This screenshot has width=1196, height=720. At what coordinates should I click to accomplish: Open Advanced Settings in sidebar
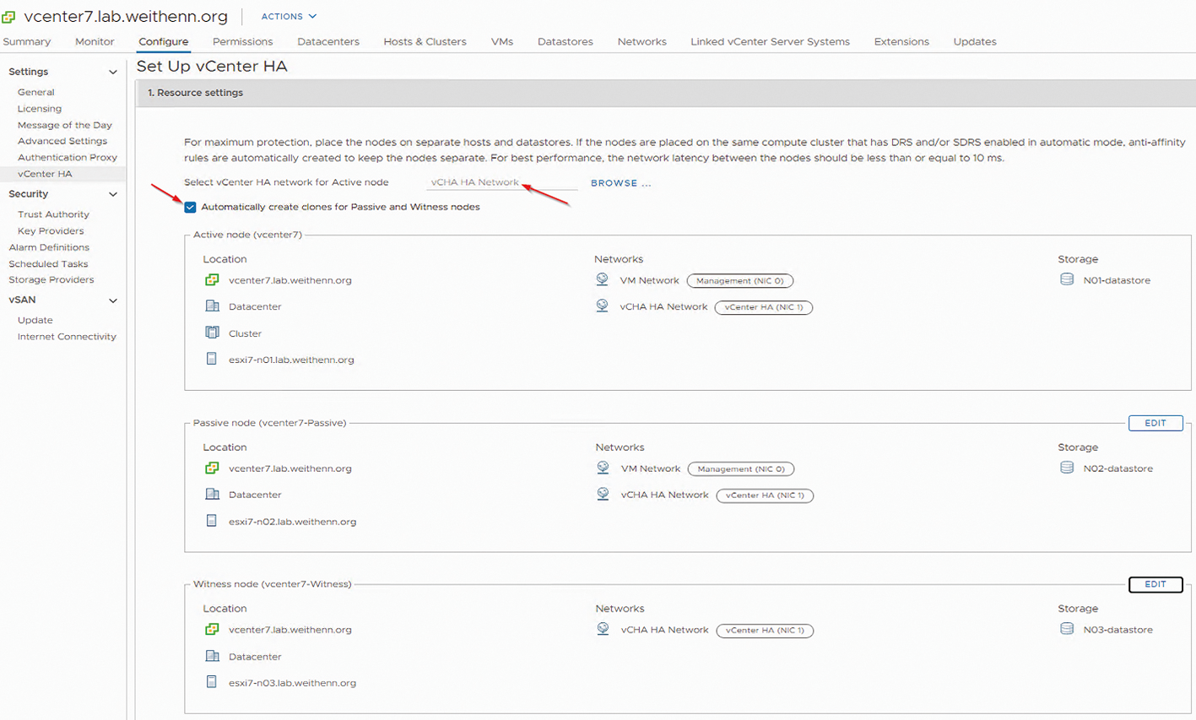click(62, 141)
